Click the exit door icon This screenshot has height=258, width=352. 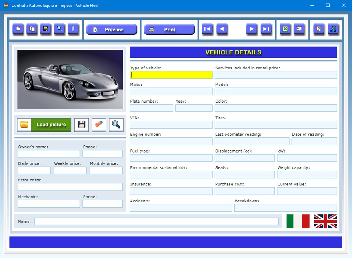(333, 29)
